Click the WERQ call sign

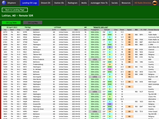tap(25, 57)
